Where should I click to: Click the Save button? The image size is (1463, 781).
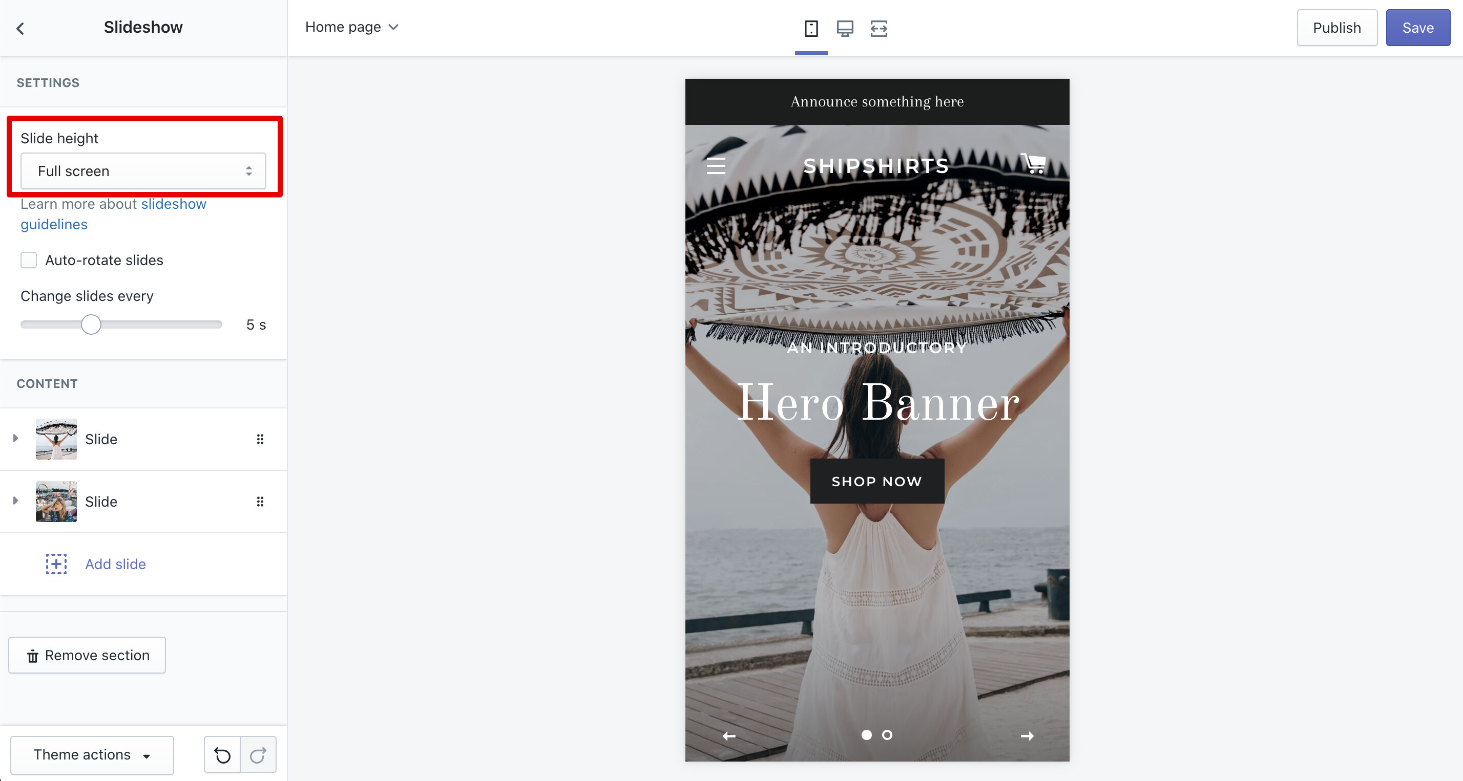coord(1417,27)
